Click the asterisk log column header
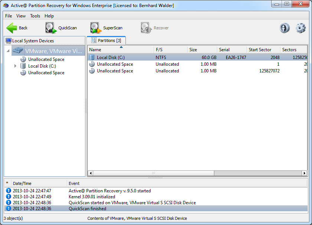 [x=7, y=183]
